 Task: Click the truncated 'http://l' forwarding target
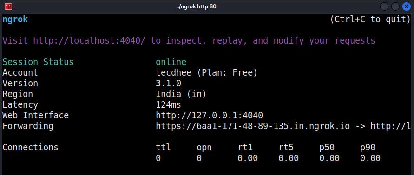coord(390,126)
